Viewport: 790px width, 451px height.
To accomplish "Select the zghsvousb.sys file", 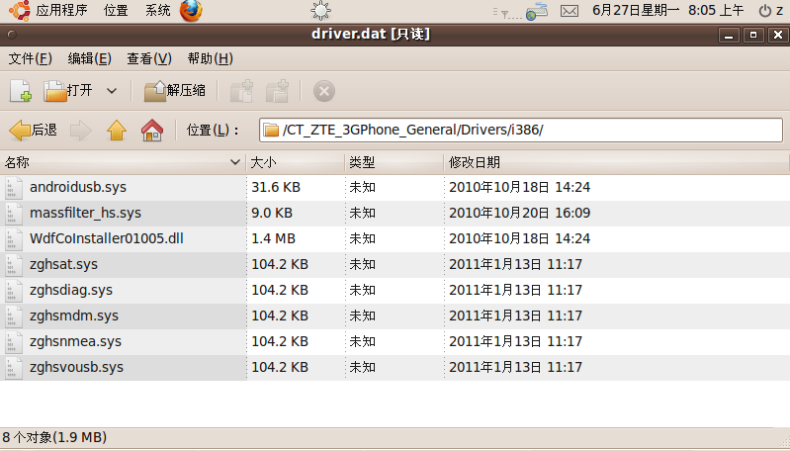I will coord(76,367).
